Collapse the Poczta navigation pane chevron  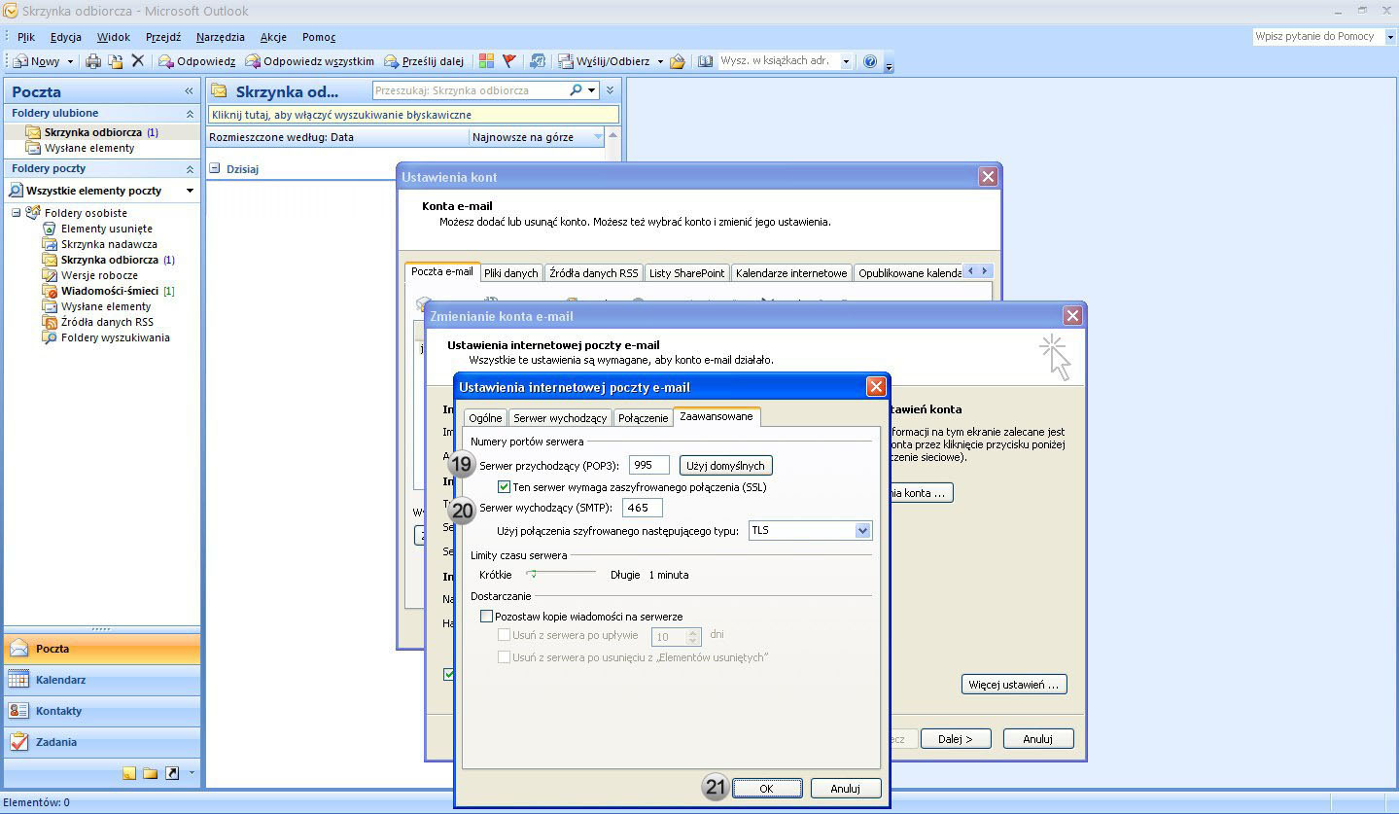click(x=189, y=91)
